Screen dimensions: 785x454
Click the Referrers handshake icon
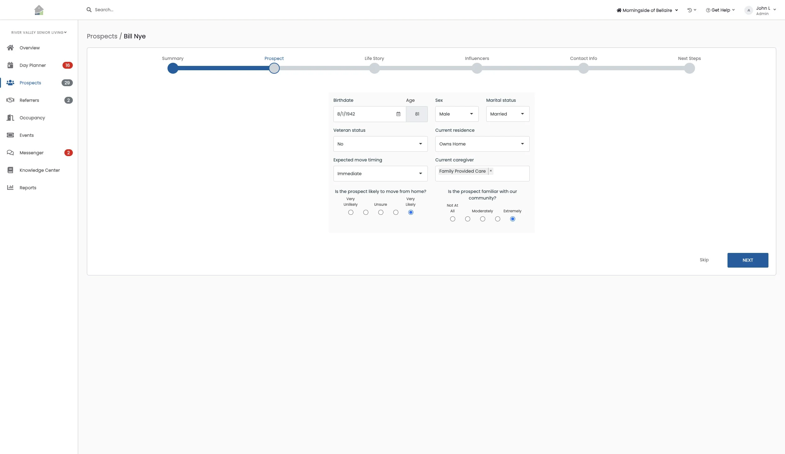10,100
